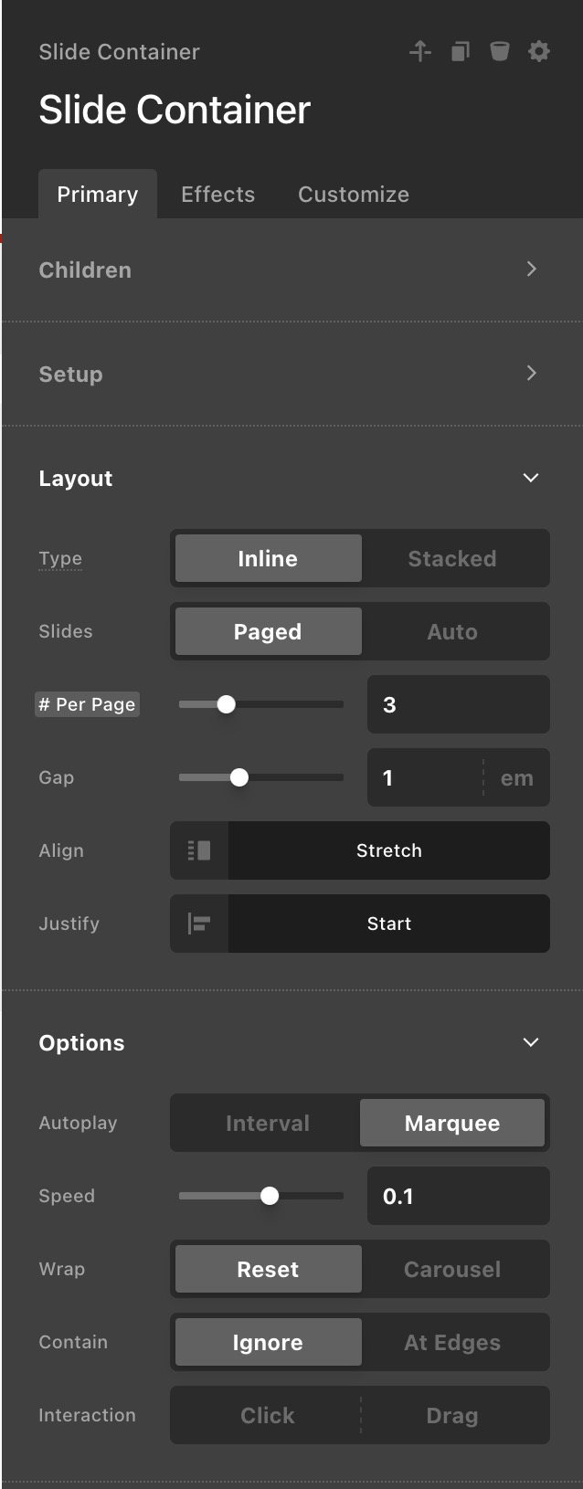Switch Type to Stacked
The height and width of the screenshot is (1489, 583).
click(452, 558)
